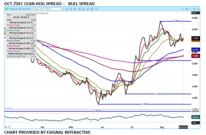Click the 7.225 close price label
The image size is (206, 135).
click(195, 38)
